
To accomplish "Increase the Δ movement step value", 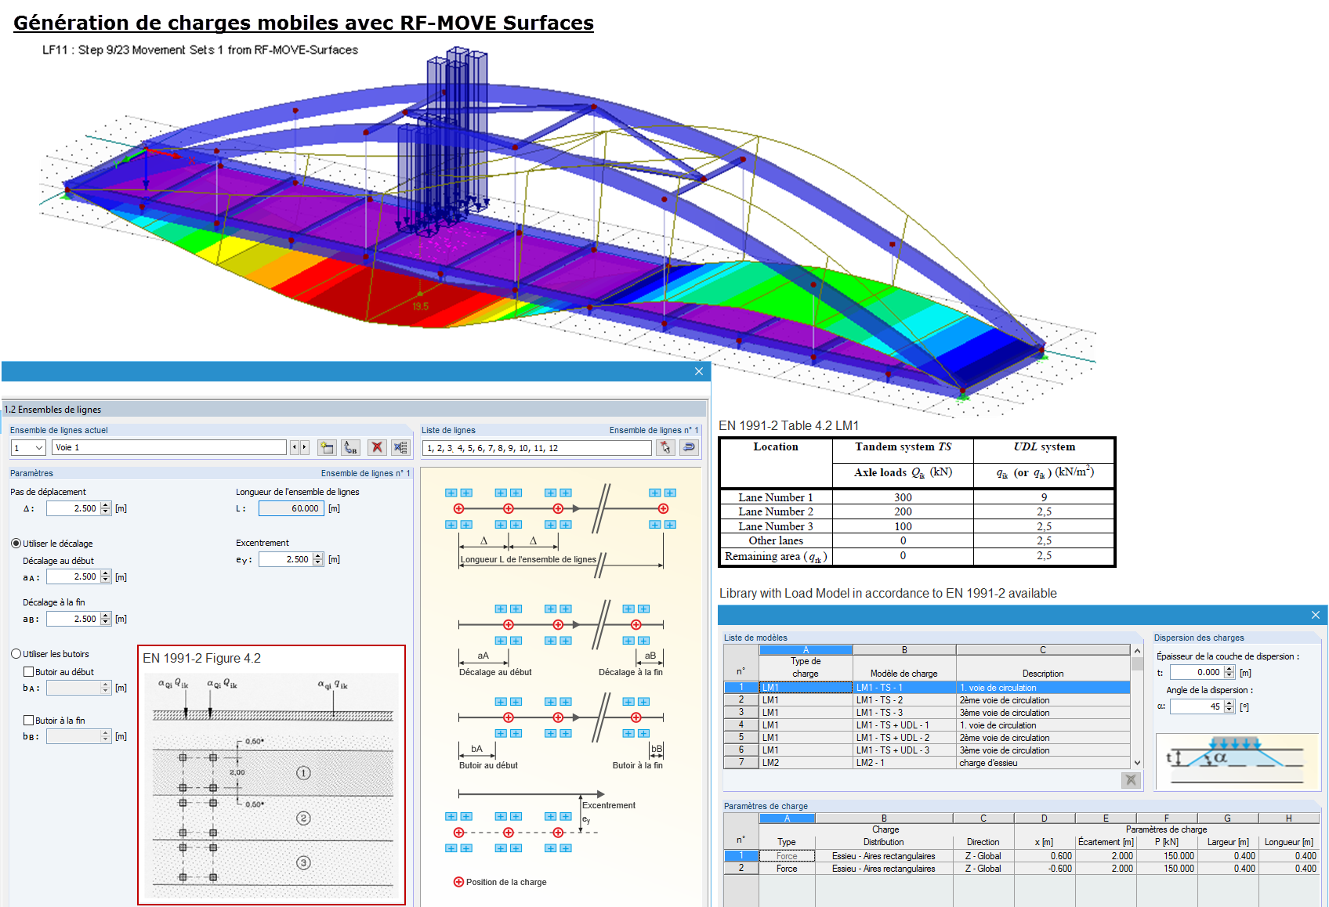I will coord(106,505).
